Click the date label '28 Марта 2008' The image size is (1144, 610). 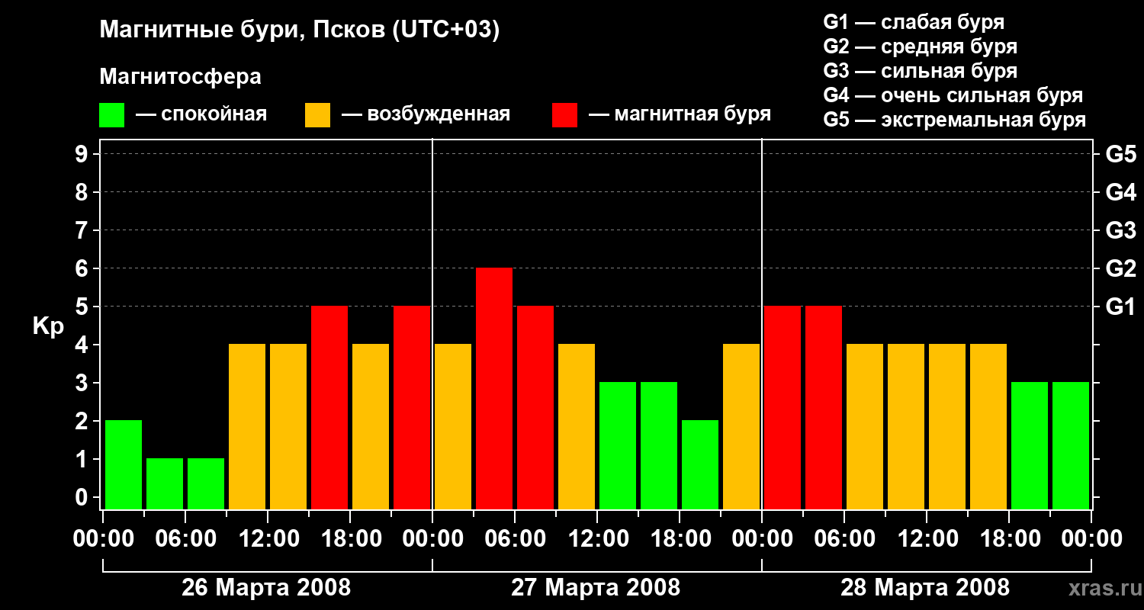point(925,588)
